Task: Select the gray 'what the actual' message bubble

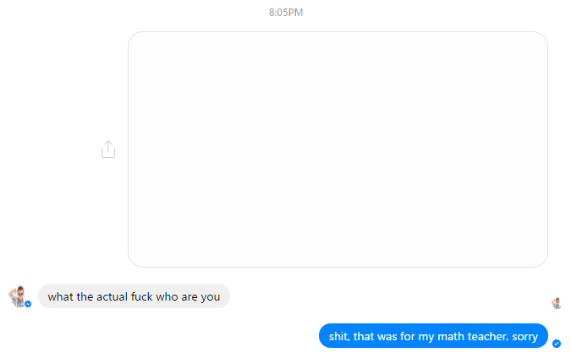Action: tap(134, 296)
